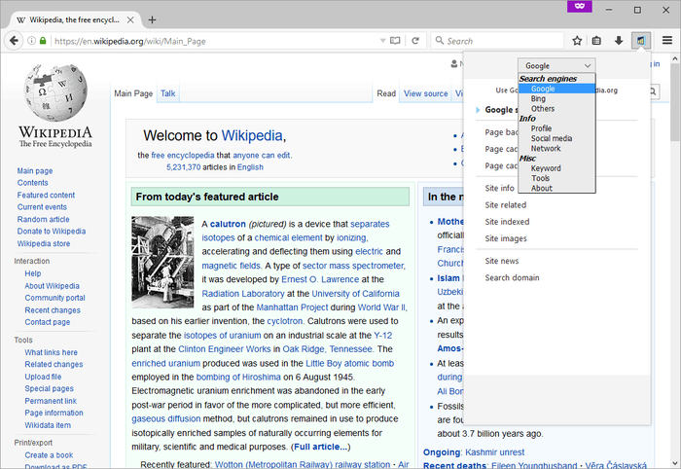681x469 pixels.
Task: Open the calutron article link
Action: pyautogui.click(x=228, y=224)
